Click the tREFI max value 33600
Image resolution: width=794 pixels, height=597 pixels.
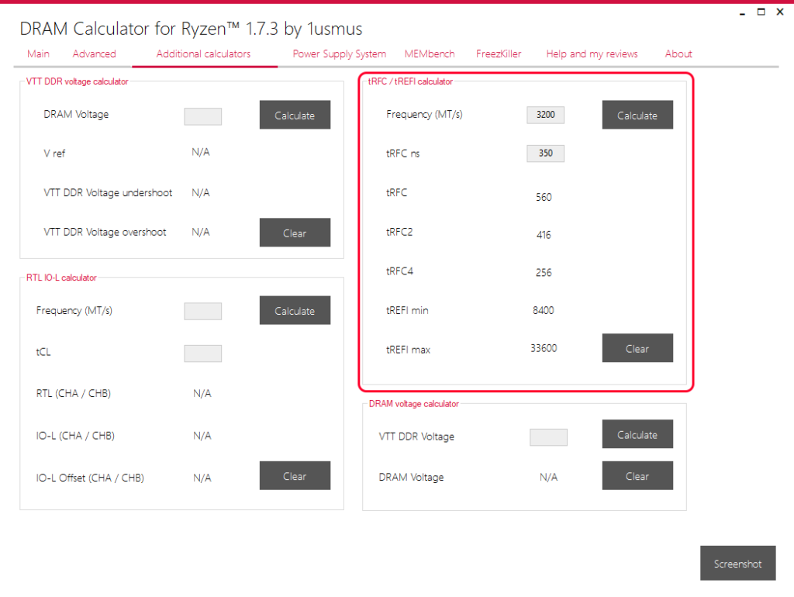pos(544,348)
